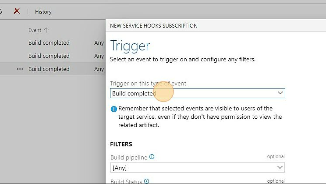The height and width of the screenshot is (184, 326).
Task: Click the info icon next to Build pipeline
Action: point(152,156)
